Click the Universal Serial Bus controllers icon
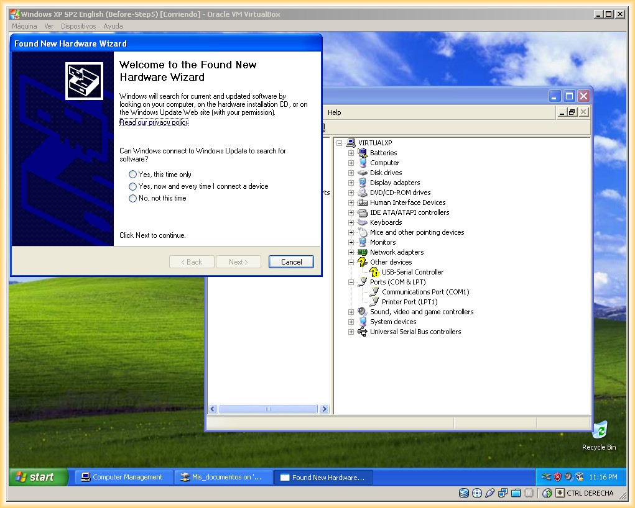Screen dimensions: 635x508 (363, 332)
